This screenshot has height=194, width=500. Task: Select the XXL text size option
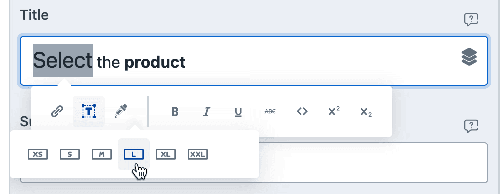198,154
